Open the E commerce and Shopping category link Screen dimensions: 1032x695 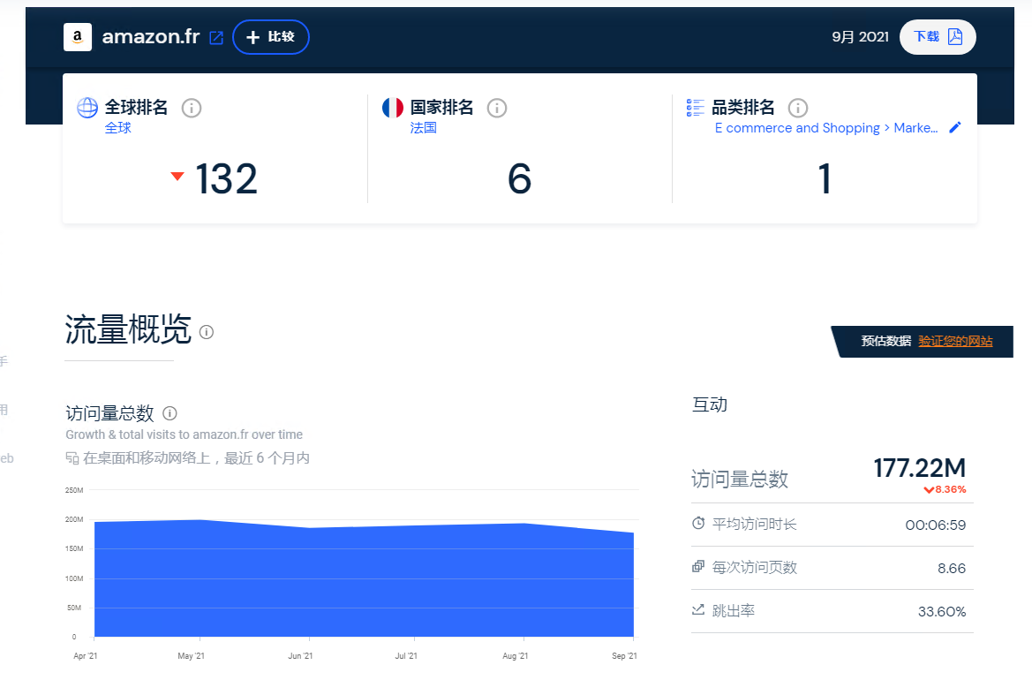(826, 128)
